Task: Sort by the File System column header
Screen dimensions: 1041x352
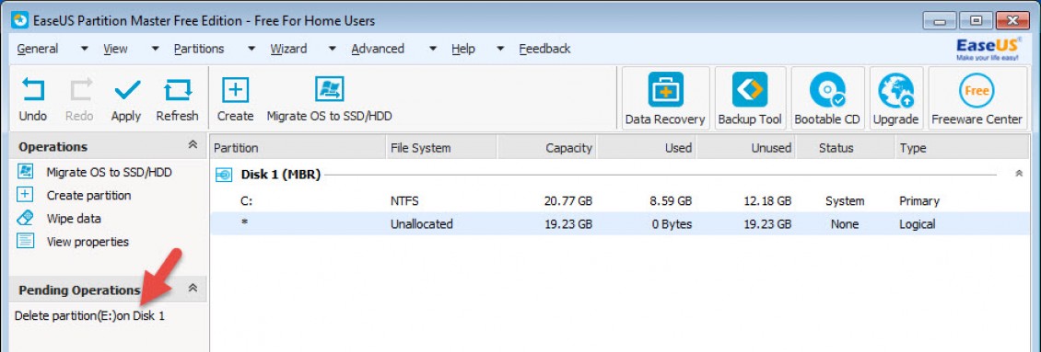Action: [441, 148]
